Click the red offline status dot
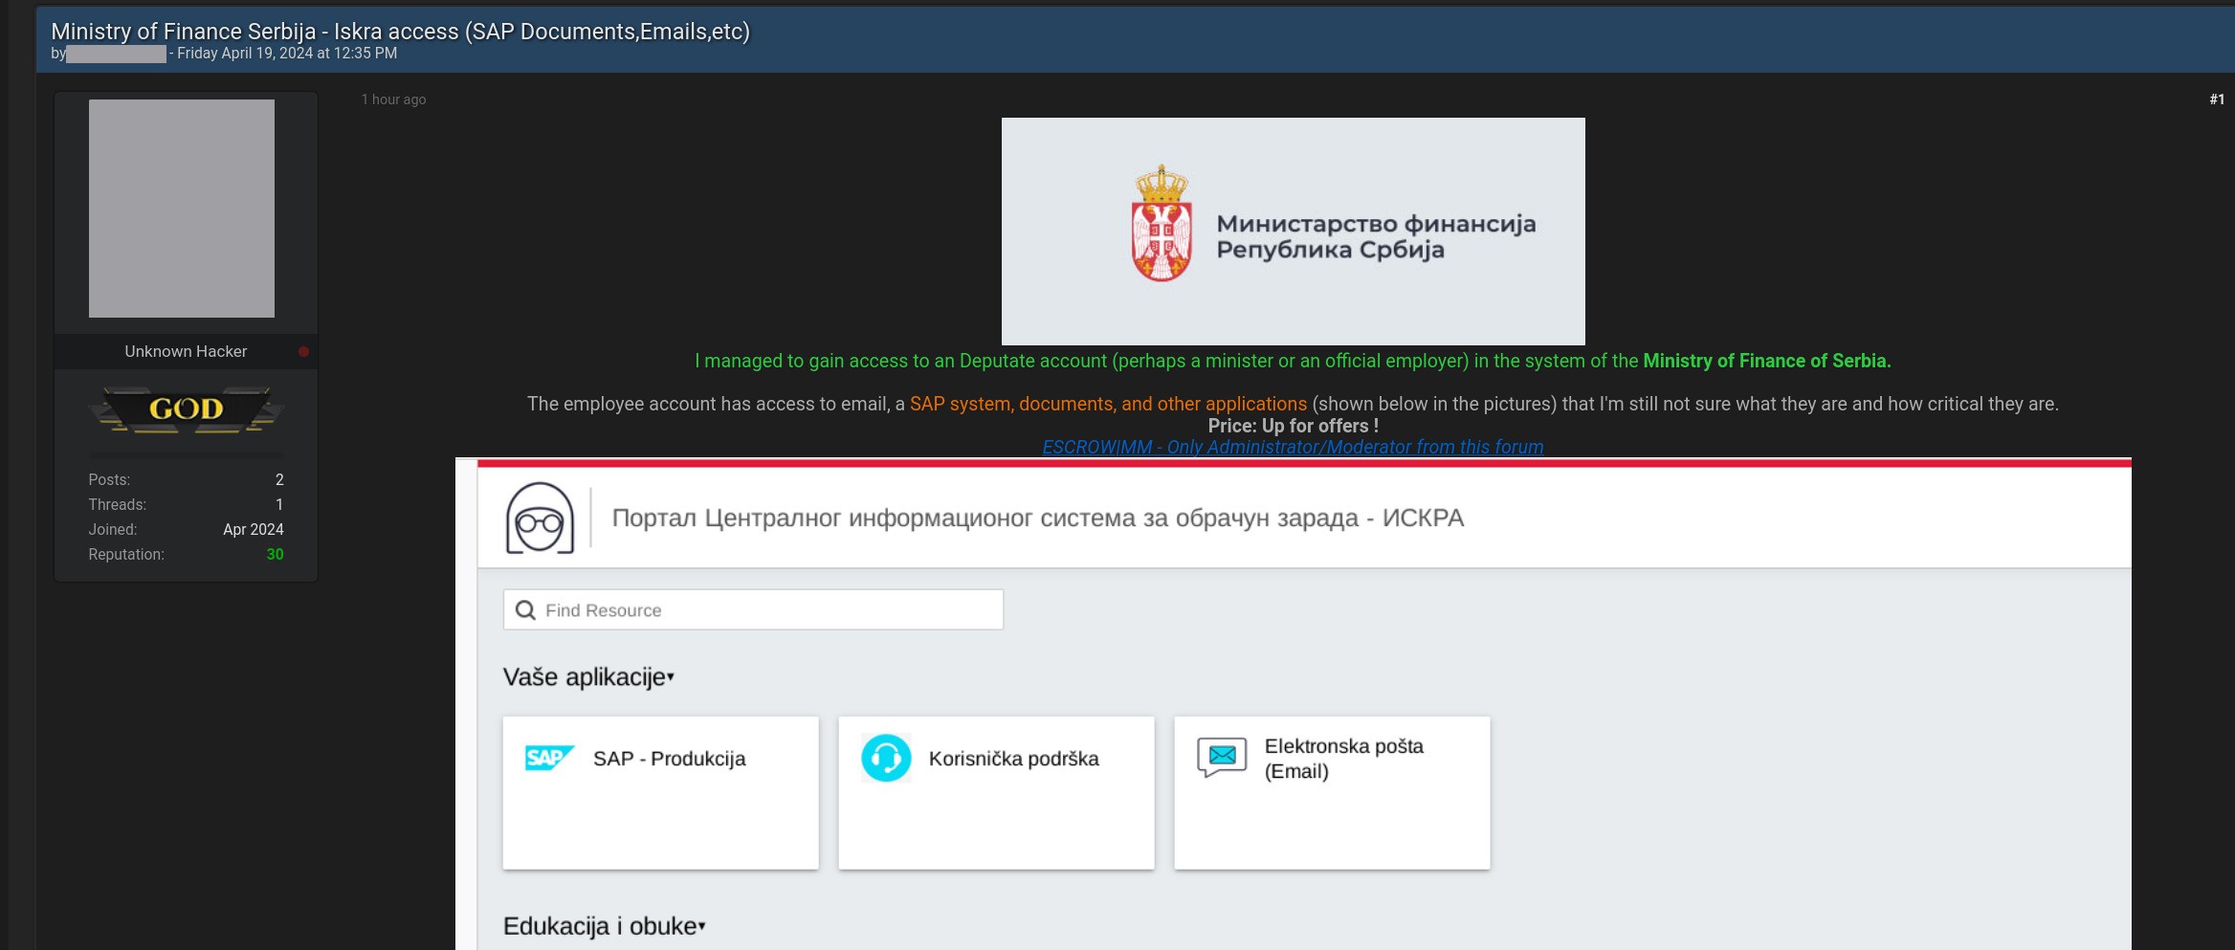2235x950 pixels. coord(303,352)
